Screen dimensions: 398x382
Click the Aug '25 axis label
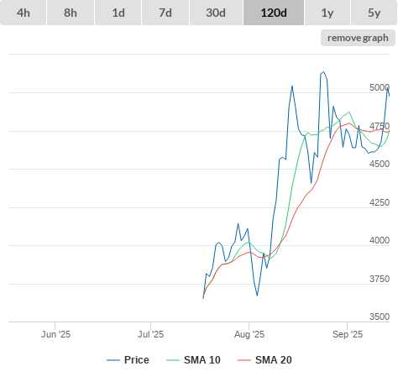tap(249, 334)
